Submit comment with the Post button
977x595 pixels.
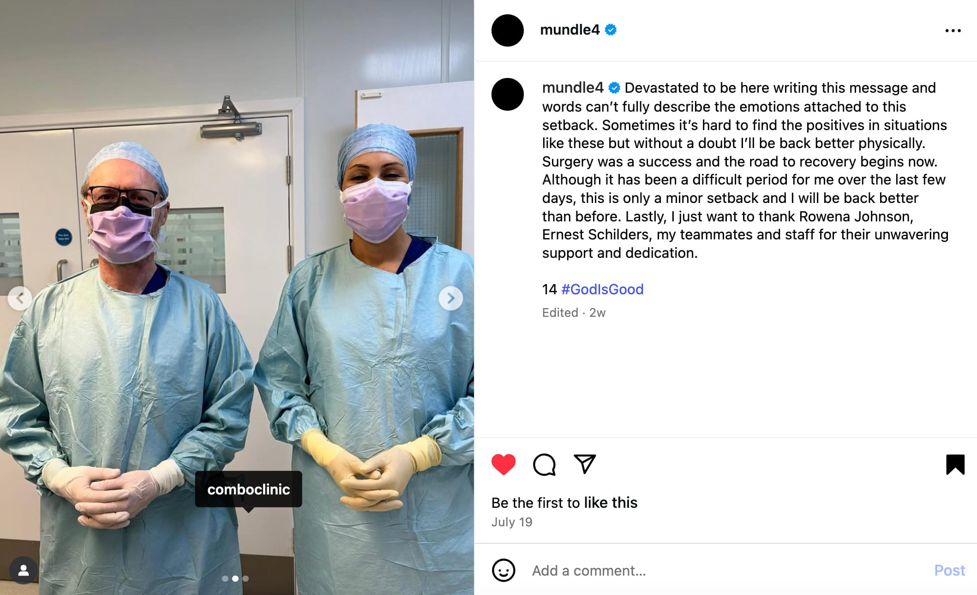tap(949, 571)
